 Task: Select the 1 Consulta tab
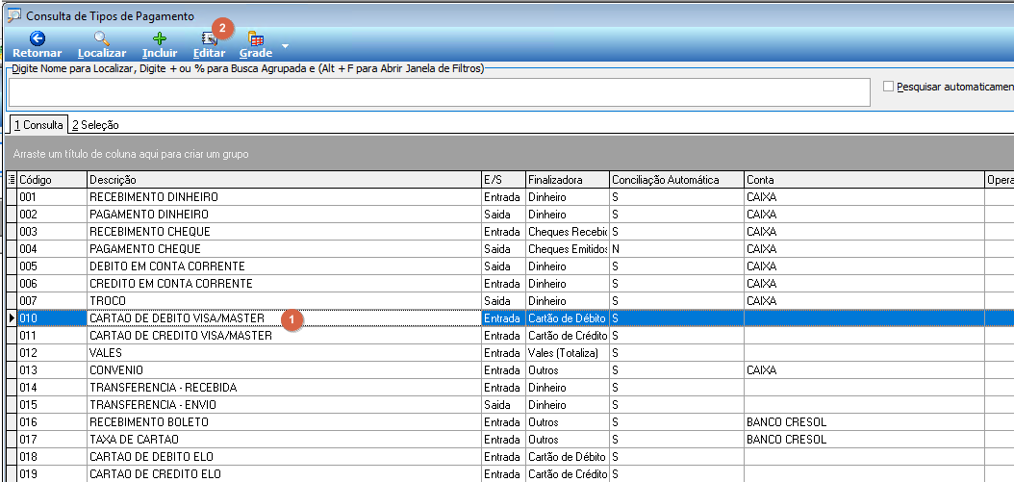(x=38, y=125)
